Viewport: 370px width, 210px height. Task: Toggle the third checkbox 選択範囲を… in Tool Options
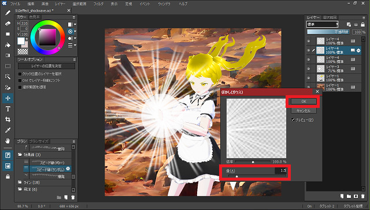(x=20, y=87)
